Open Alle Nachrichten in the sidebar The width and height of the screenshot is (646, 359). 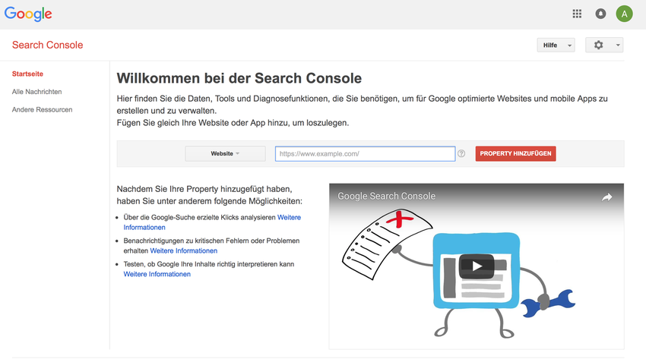point(36,92)
